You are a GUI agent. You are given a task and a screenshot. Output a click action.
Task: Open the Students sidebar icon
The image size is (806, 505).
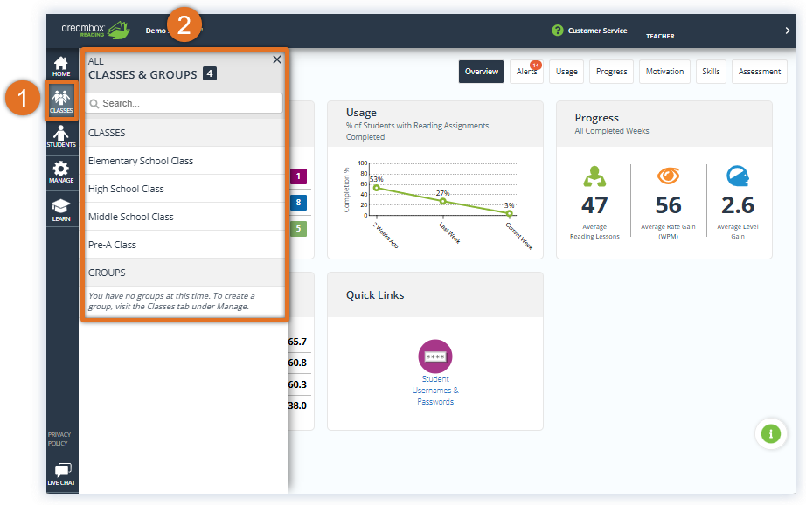tap(61, 136)
